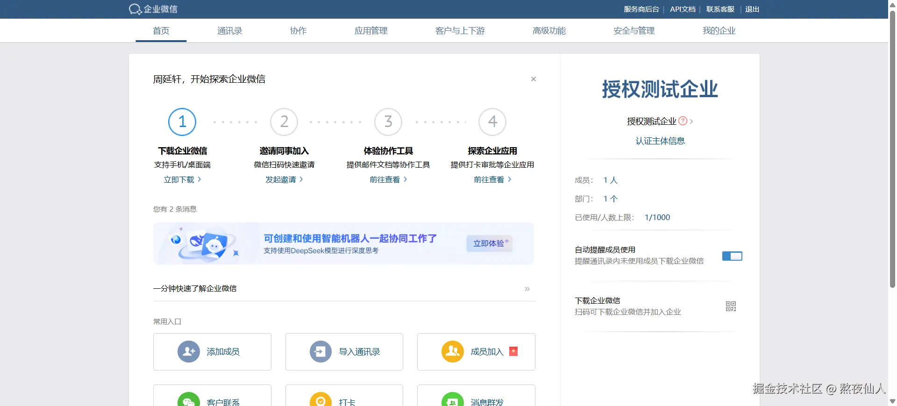Click the 您有 2 条消息 notice
This screenshot has width=897, height=406.
coord(175,209)
